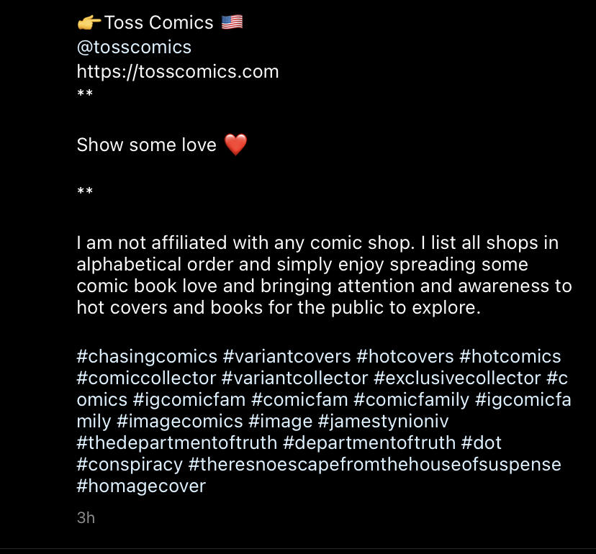Tap the red heart emoji
The height and width of the screenshot is (554, 596).
click(235, 145)
